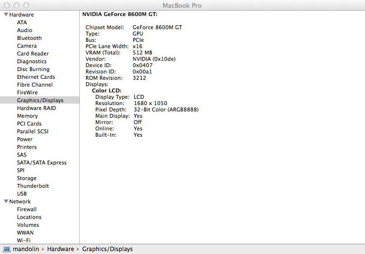Open Card Reader information

tap(33, 54)
